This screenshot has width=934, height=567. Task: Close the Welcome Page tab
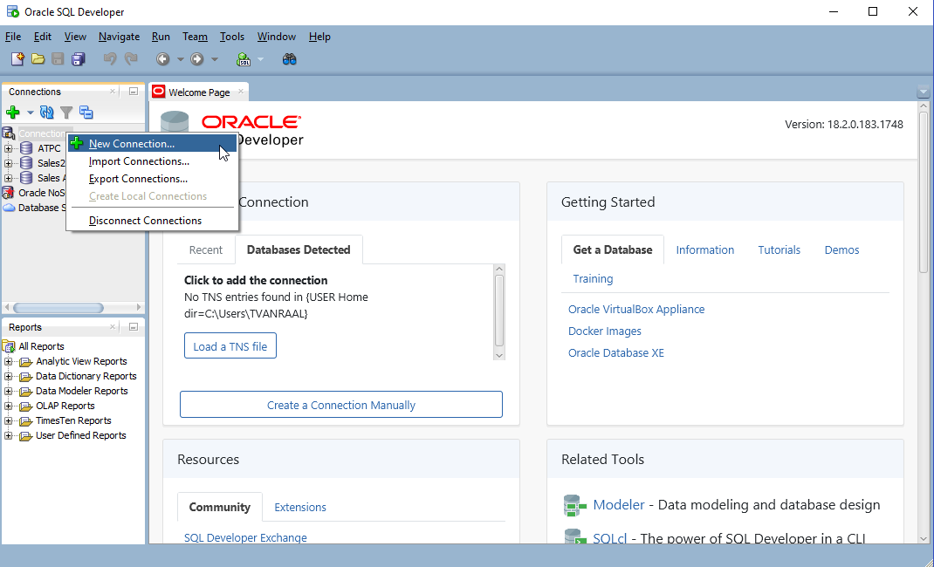point(241,92)
